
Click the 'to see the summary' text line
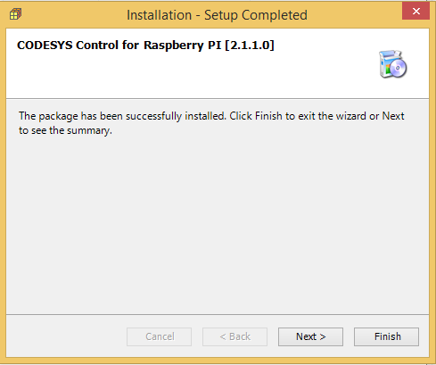(x=65, y=130)
